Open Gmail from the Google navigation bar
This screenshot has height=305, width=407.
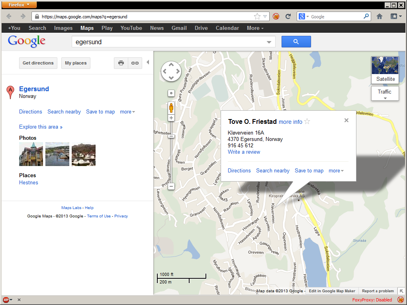click(179, 28)
